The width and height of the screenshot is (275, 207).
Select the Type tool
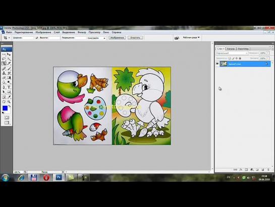point(9,87)
